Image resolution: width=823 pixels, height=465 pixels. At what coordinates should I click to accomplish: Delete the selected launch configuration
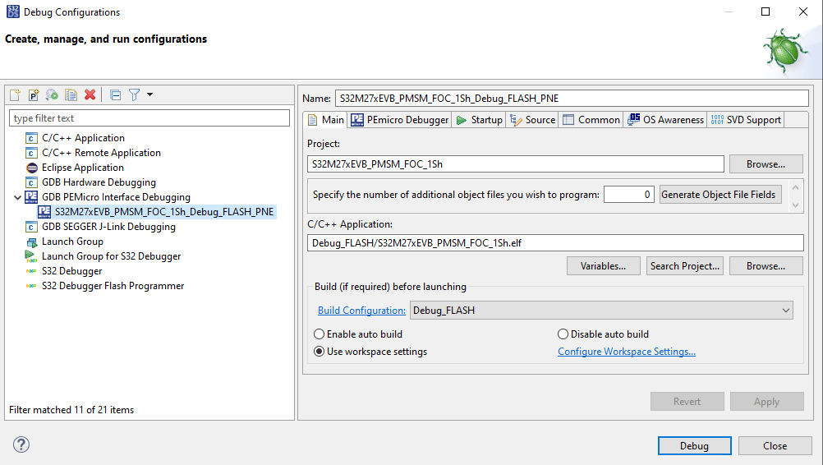pyautogui.click(x=90, y=95)
